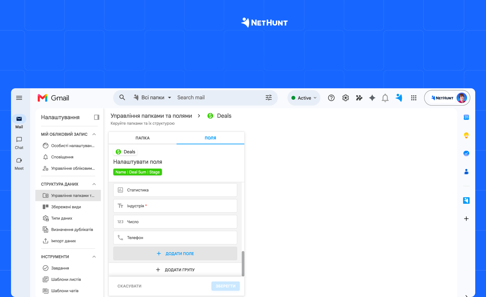
Task: Open Google Tasks side panel icon
Action: [x=466, y=153]
